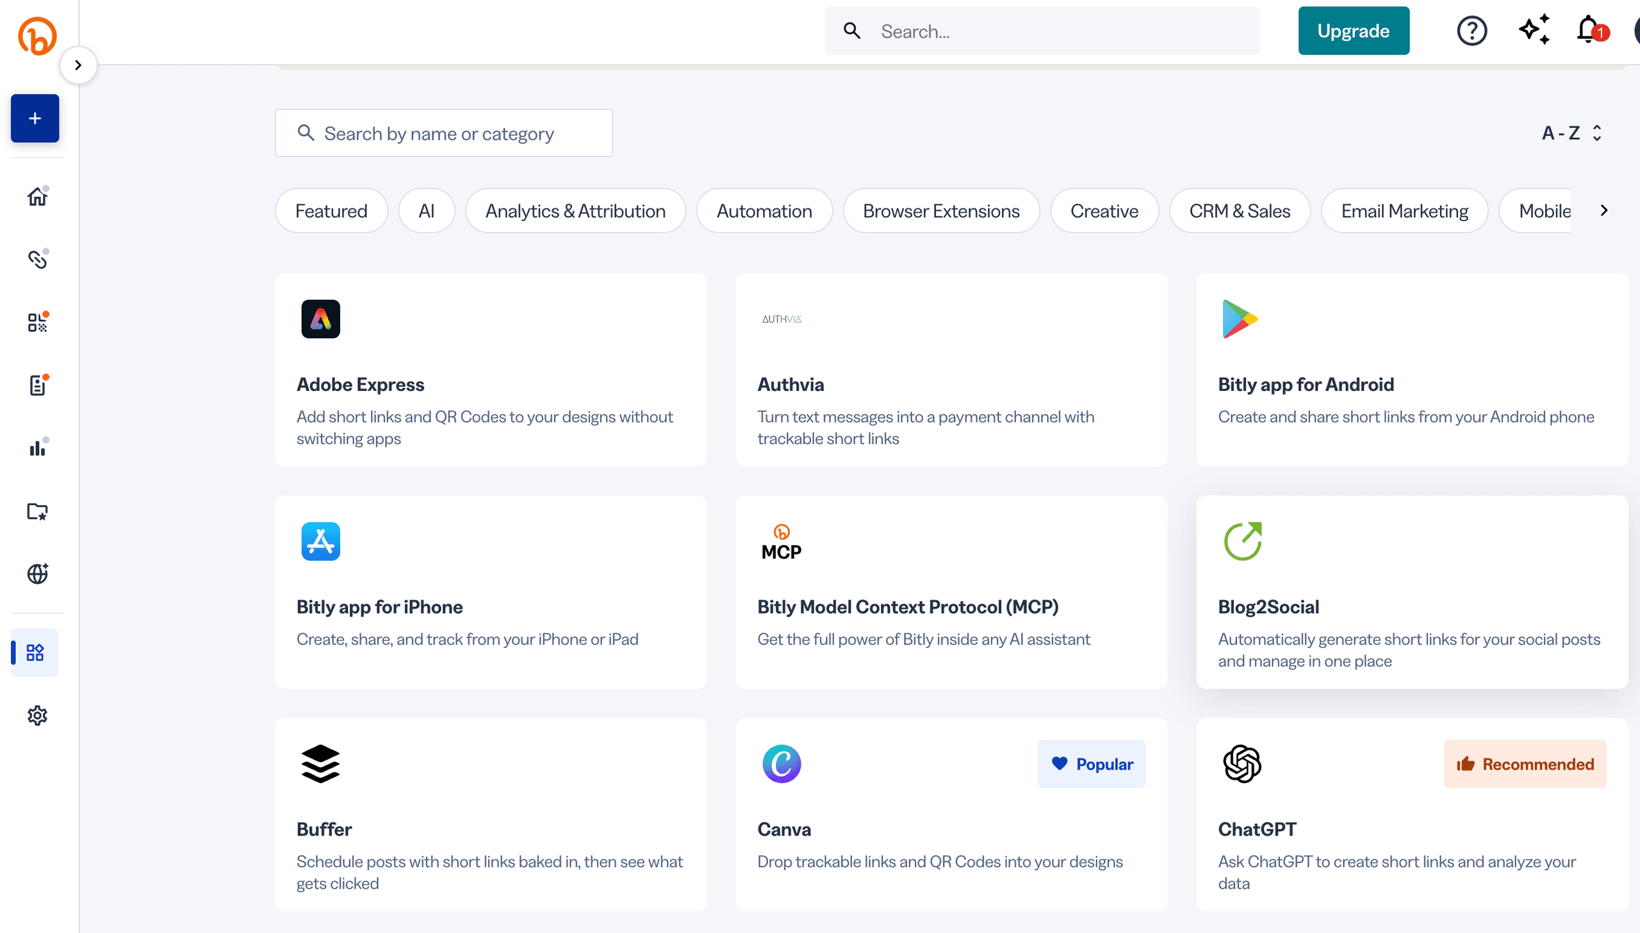Click the ChatGPT logo icon
The height and width of the screenshot is (933, 1640).
(x=1242, y=763)
